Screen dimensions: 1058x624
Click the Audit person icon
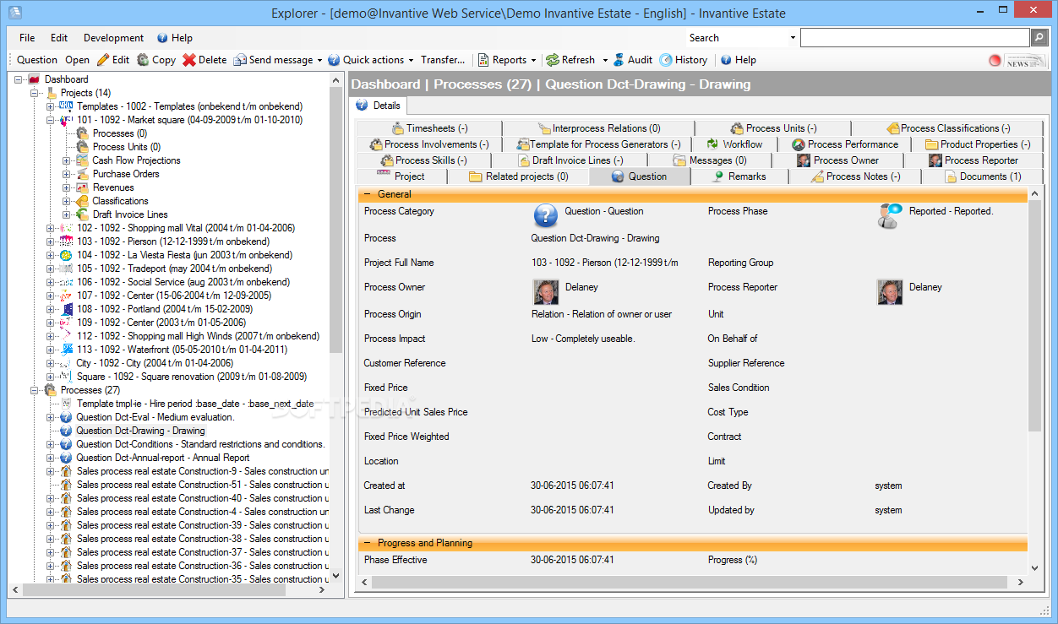click(619, 60)
